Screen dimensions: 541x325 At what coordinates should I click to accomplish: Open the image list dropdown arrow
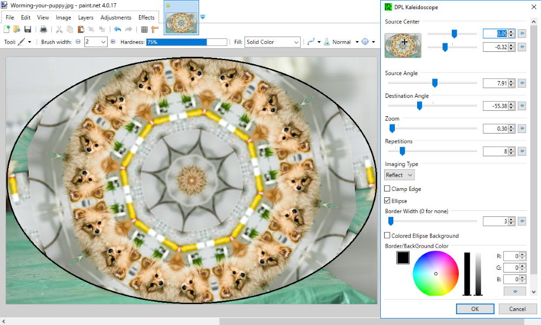coord(202,17)
